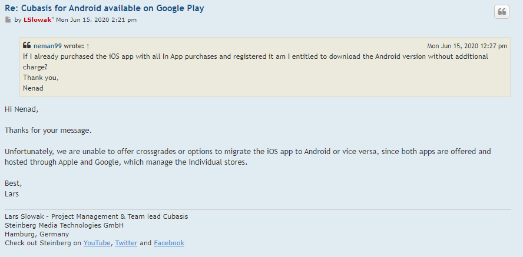Visit Steinberg's Twitter link
The width and height of the screenshot is (523, 257).
pyautogui.click(x=127, y=243)
